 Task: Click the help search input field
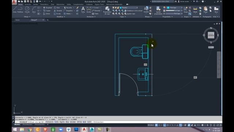click(x=163, y=1)
